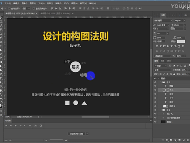Click the vertical scale 100% field
190x143 pixels.
coord(161,38)
